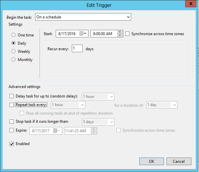
Task: Choose the Weekly schedule option
Action: click(13, 52)
